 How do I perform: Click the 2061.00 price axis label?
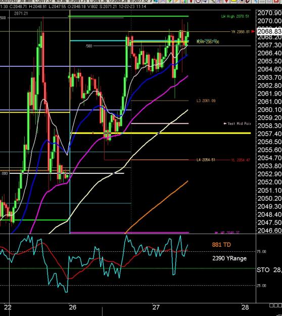click(269, 101)
